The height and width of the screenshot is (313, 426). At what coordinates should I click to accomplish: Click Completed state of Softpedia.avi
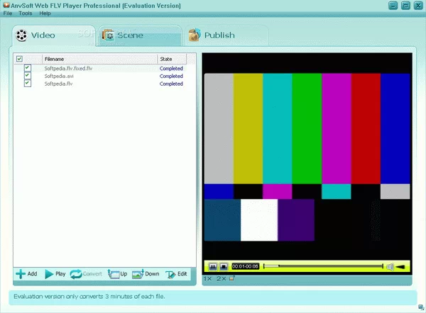171,76
